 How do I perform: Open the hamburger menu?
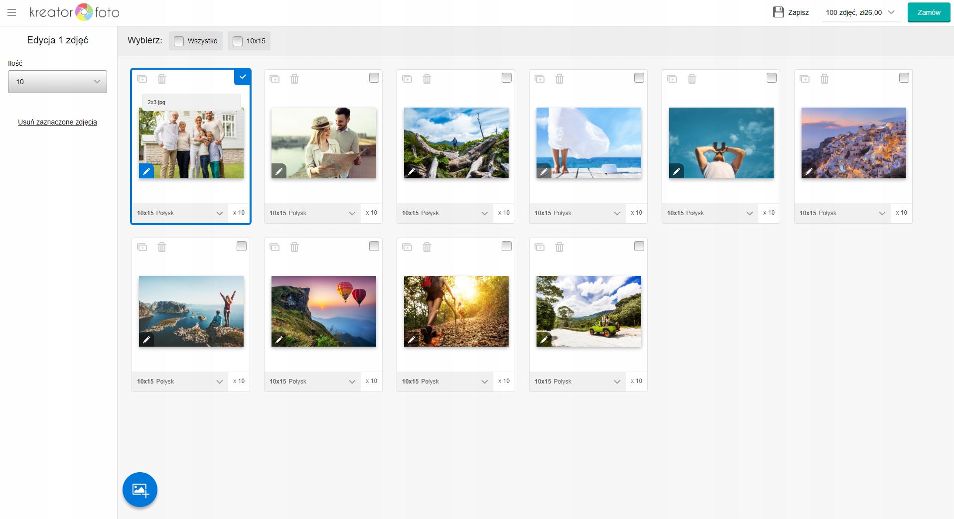point(12,12)
